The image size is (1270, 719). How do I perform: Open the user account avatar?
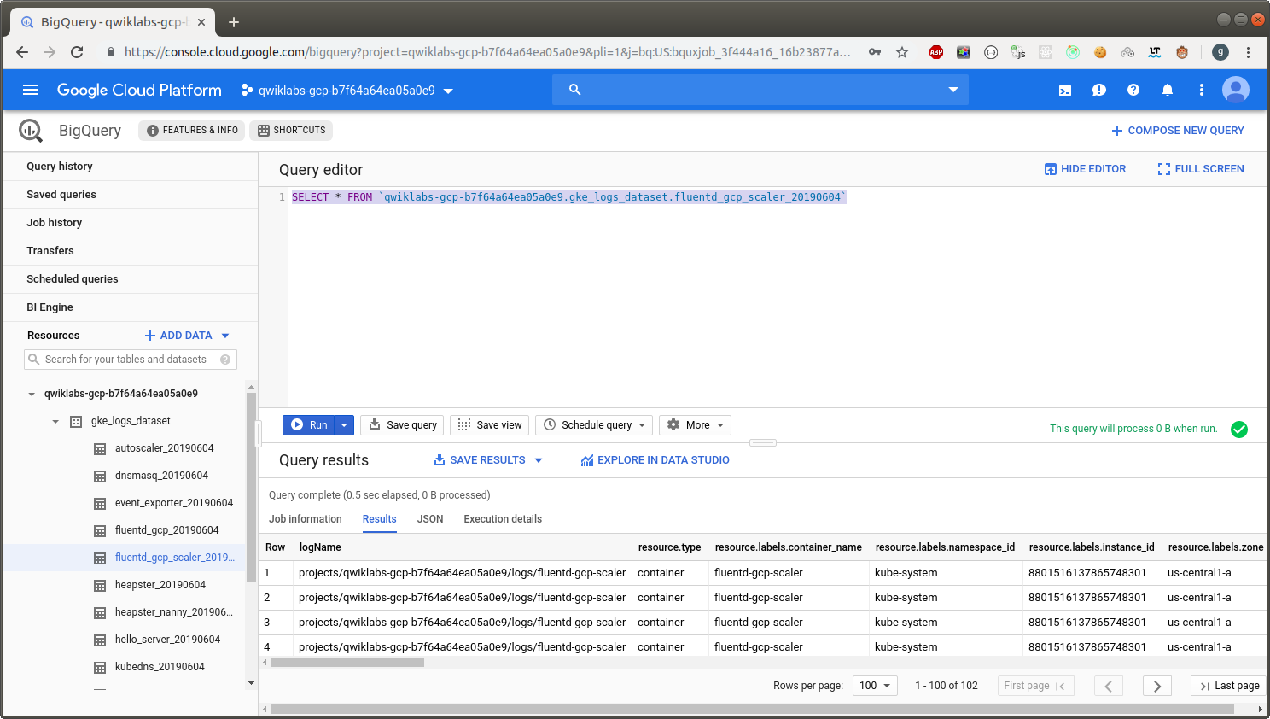pyautogui.click(x=1236, y=90)
